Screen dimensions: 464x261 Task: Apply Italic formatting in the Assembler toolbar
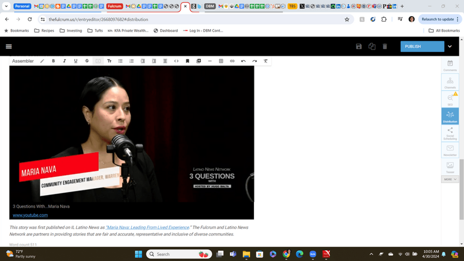(x=64, y=61)
